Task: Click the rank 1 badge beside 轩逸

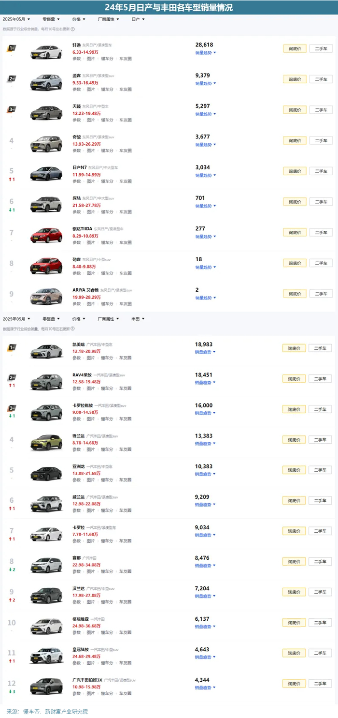Action: tap(12, 48)
